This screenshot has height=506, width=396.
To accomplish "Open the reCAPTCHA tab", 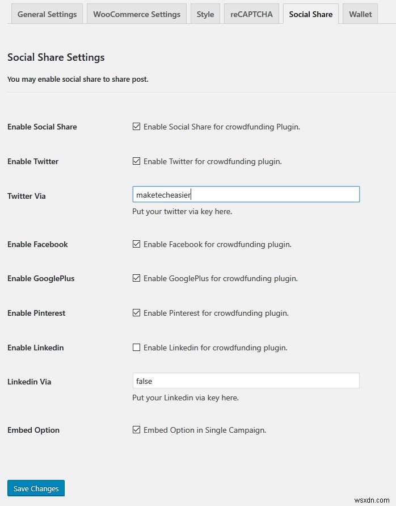I will [251, 14].
